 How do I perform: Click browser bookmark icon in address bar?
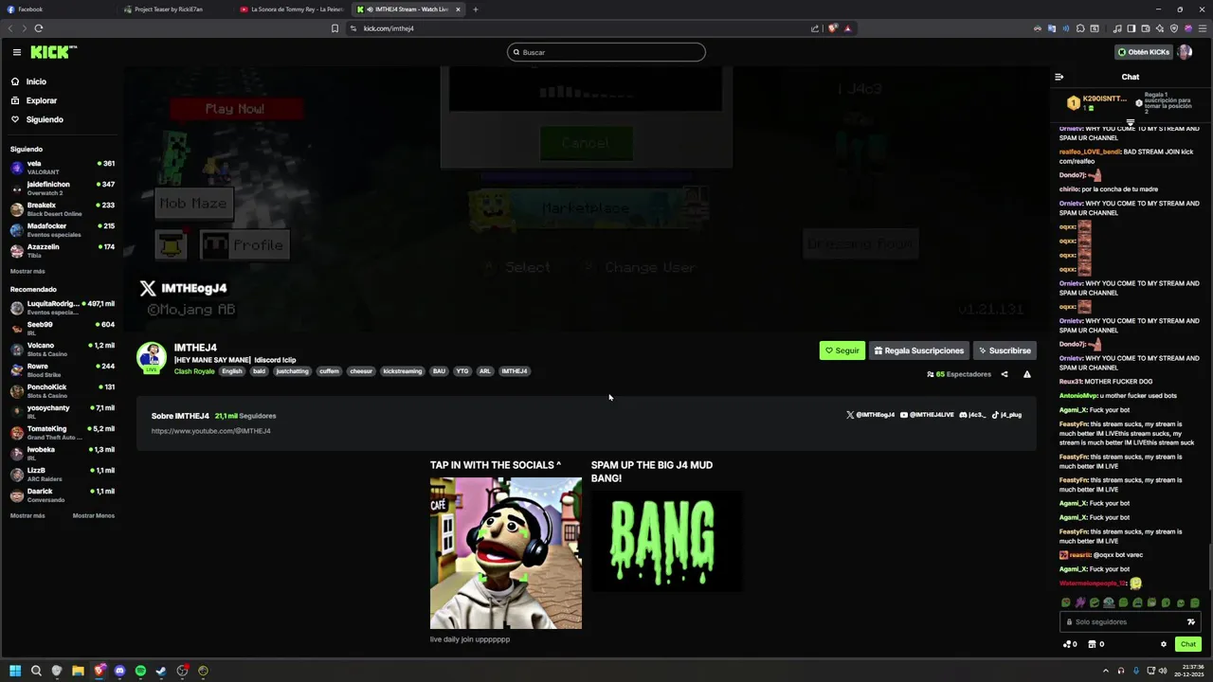click(x=335, y=28)
